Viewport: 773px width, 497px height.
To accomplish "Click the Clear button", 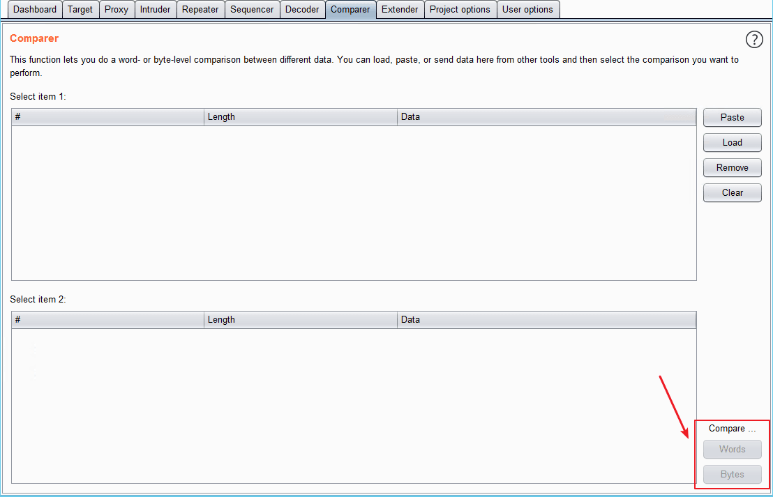I will click(x=732, y=192).
